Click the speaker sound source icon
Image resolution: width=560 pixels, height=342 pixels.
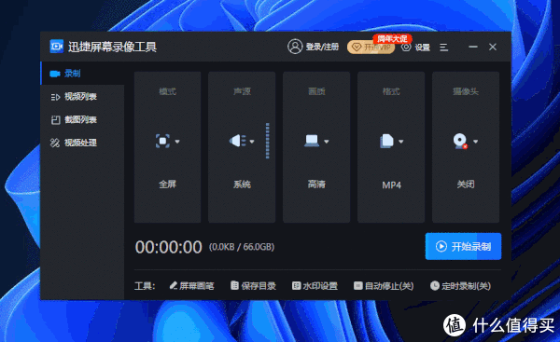(237, 141)
